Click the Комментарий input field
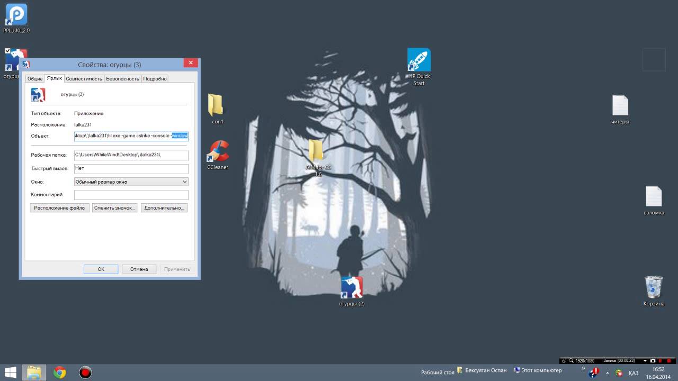The image size is (678, 381). pos(131,195)
